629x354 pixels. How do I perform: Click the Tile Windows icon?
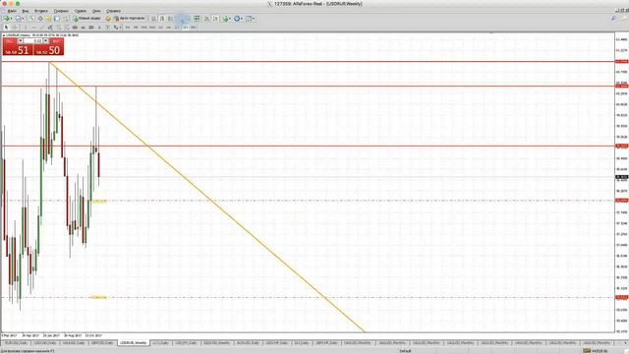point(197,19)
